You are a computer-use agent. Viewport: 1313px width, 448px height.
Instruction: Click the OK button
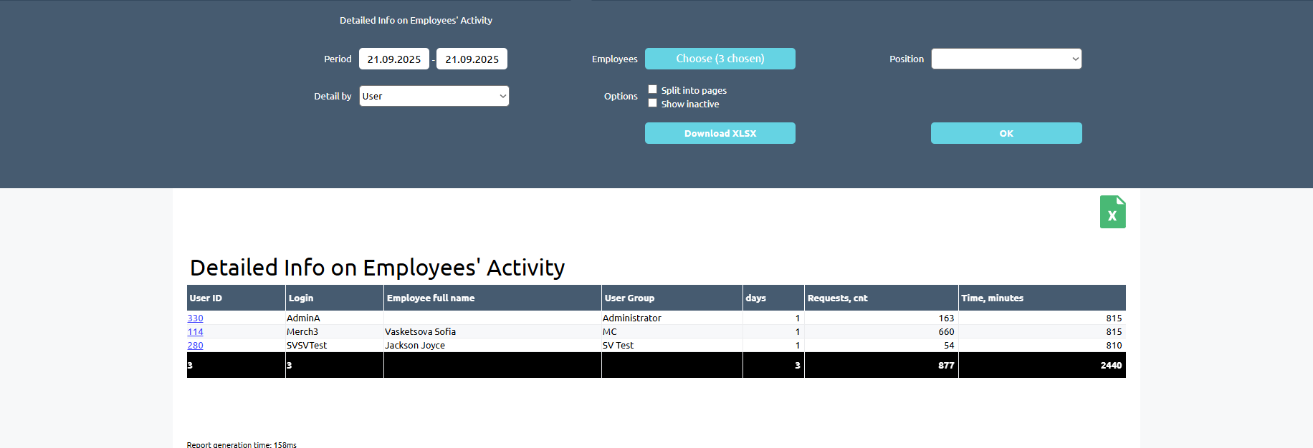coord(1006,133)
